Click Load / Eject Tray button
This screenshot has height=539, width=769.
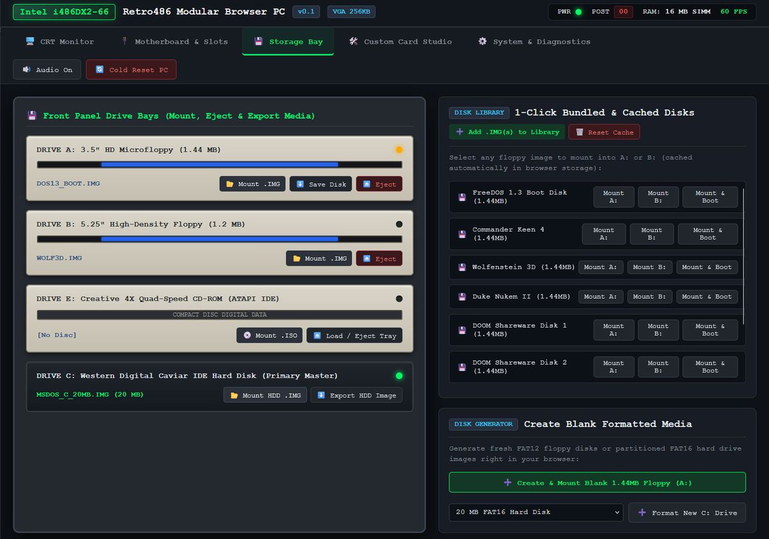click(x=354, y=335)
